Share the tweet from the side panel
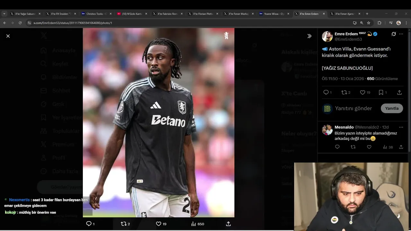The height and width of the screenshot is (231, 411). 399,92
